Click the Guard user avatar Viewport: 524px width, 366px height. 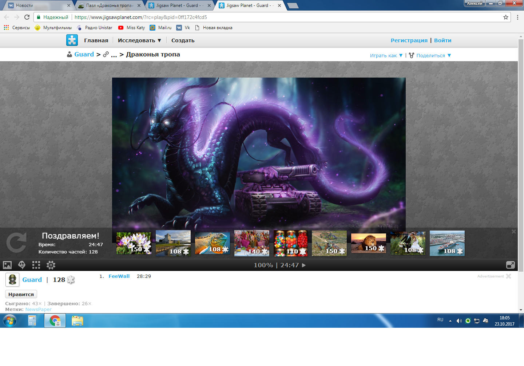(x=12, y=280)
